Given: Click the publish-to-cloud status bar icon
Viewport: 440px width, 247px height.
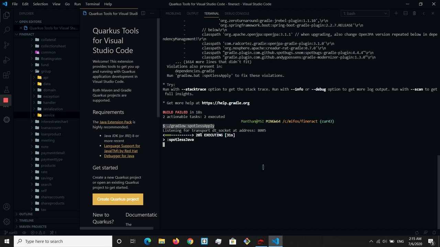Looking at the screenshot, I should click(24, 233).
